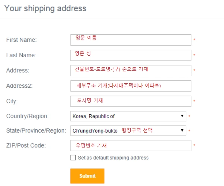Click the 'Last Name:' label
224x186 pixels.
(21, 55)
